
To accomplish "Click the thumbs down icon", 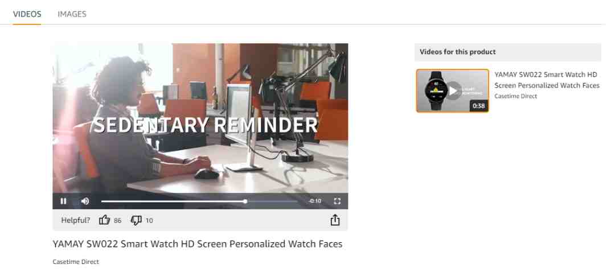I will [136, 220].
